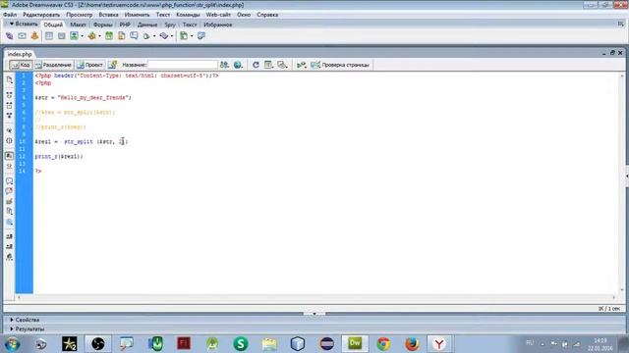This screenshot has width=629, height=353.
Task: Open the Head elements dropdown arrow
Action: coord(154,36)
